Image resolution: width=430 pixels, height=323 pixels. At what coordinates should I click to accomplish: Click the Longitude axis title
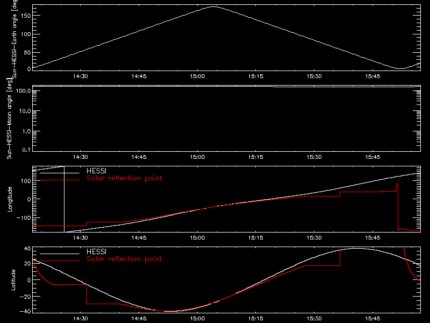(x=10, y=199)
